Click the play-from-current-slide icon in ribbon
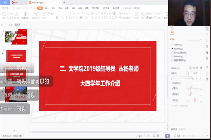This screenshot has width=211, height=140. coord(25,15)
